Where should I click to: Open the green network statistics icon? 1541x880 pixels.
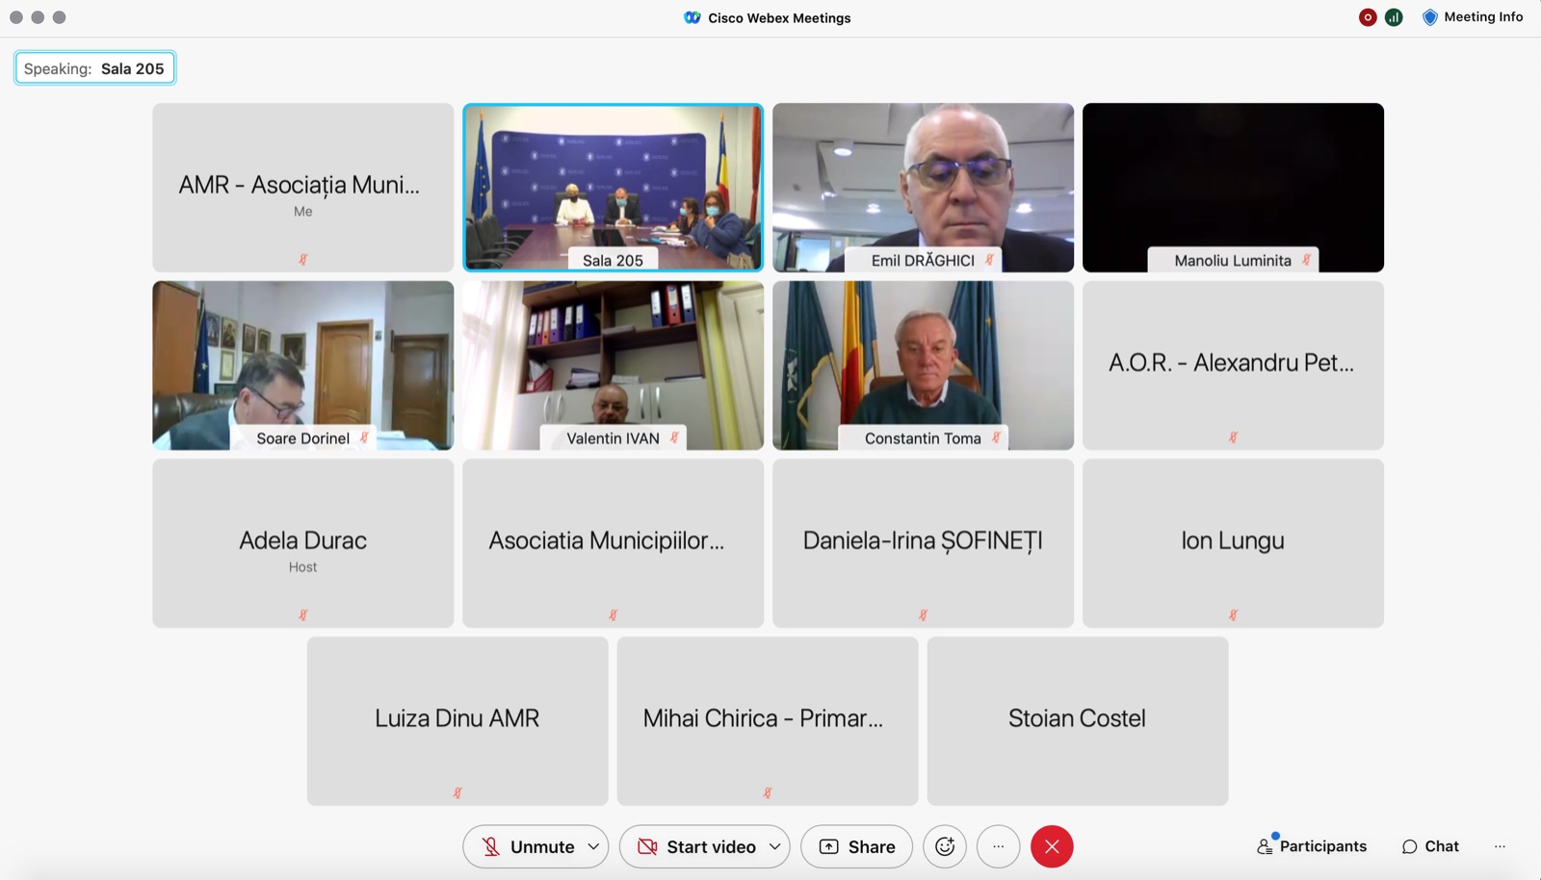(1394, 17)
